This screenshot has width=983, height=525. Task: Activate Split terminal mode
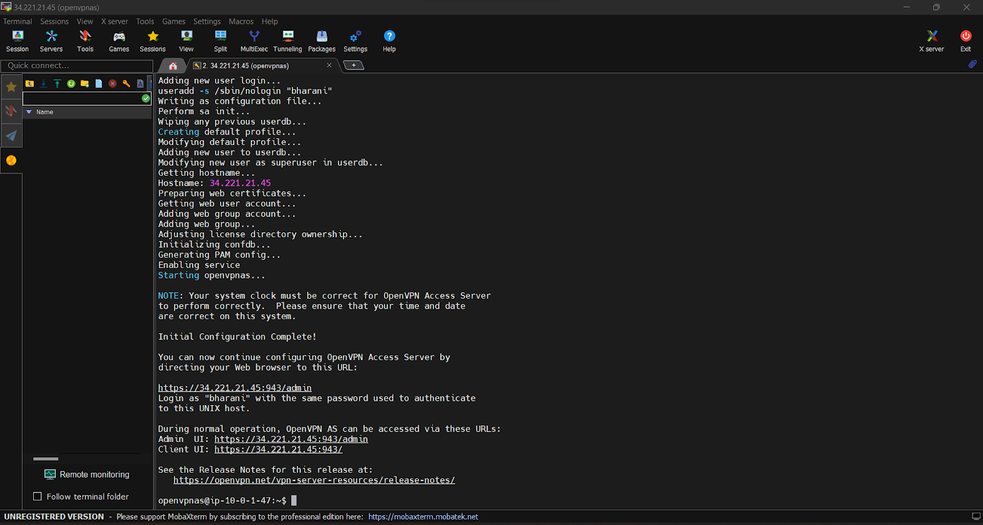pyautogui.click(x=221, y=41)
